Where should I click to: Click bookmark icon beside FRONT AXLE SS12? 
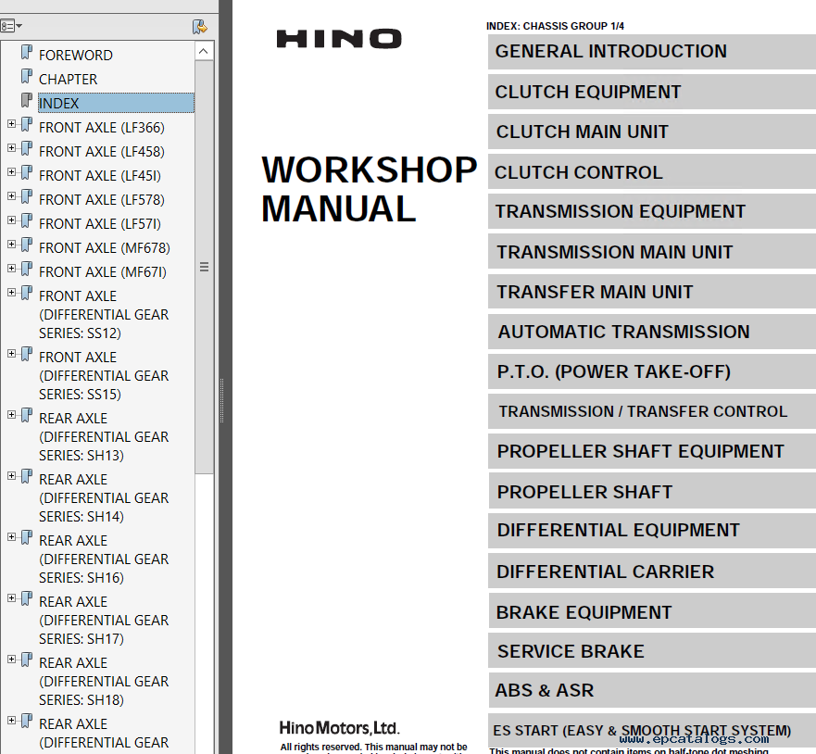pos(27,293)
